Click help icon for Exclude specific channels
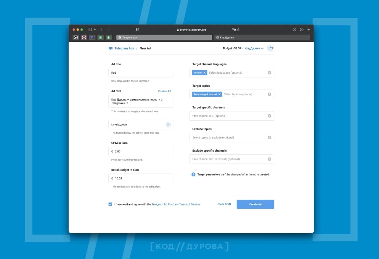Viewport: 379px width, 259px height. [x=269, y=159]
